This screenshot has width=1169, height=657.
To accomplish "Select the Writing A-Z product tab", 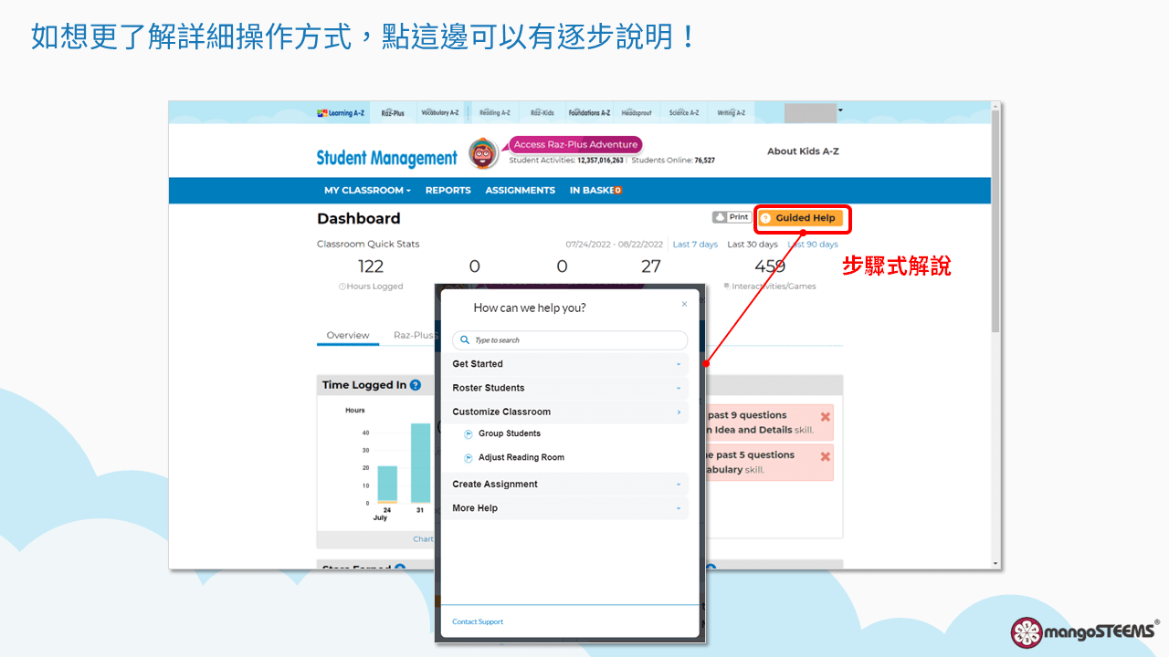I will (731, 113).
